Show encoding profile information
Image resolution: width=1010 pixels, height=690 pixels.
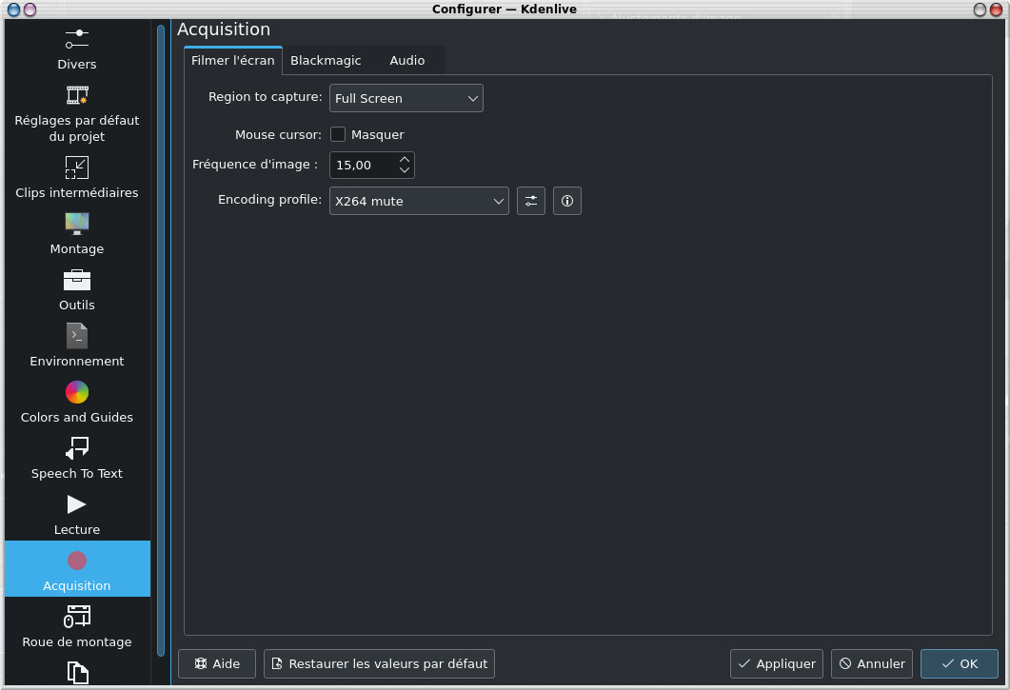coord(566,201)
